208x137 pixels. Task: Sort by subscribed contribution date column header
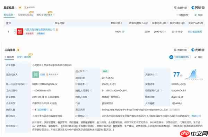click(159, 23)
